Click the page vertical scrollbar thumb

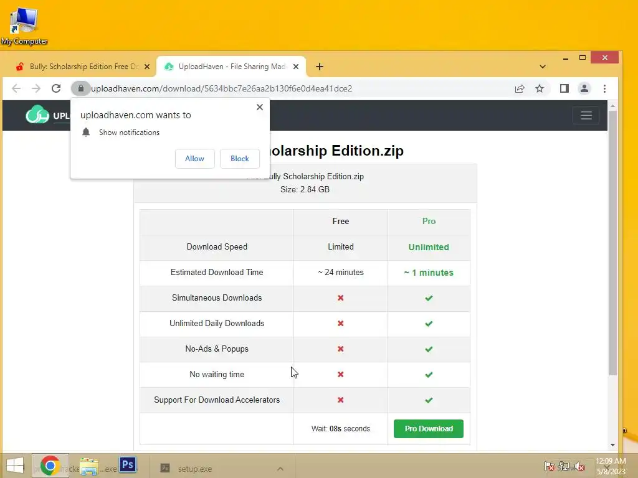pos(613,243)
